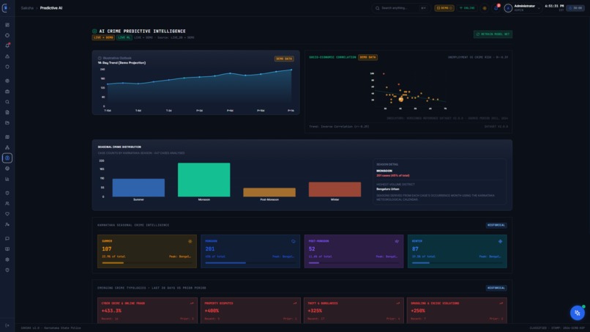The image size is (590, 332).
Task: Open the folder icon in sidebar
Action: (7, 123)
